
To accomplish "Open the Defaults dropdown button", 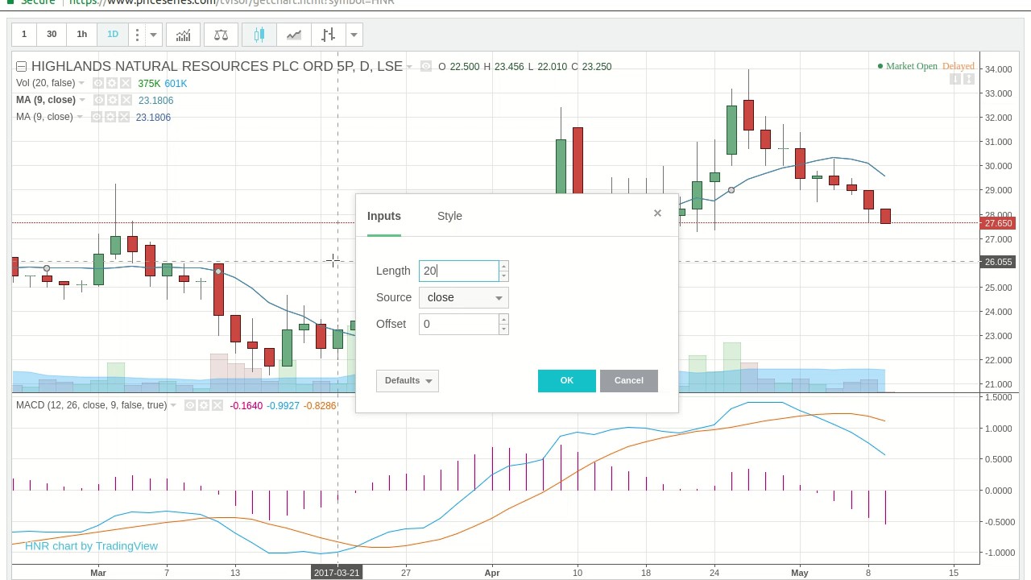I will point(407,380).
